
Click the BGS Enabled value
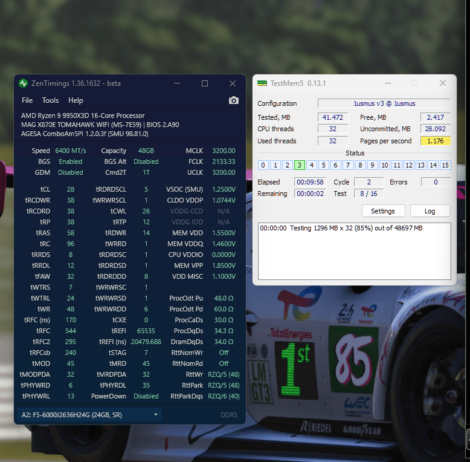(71, 161)
